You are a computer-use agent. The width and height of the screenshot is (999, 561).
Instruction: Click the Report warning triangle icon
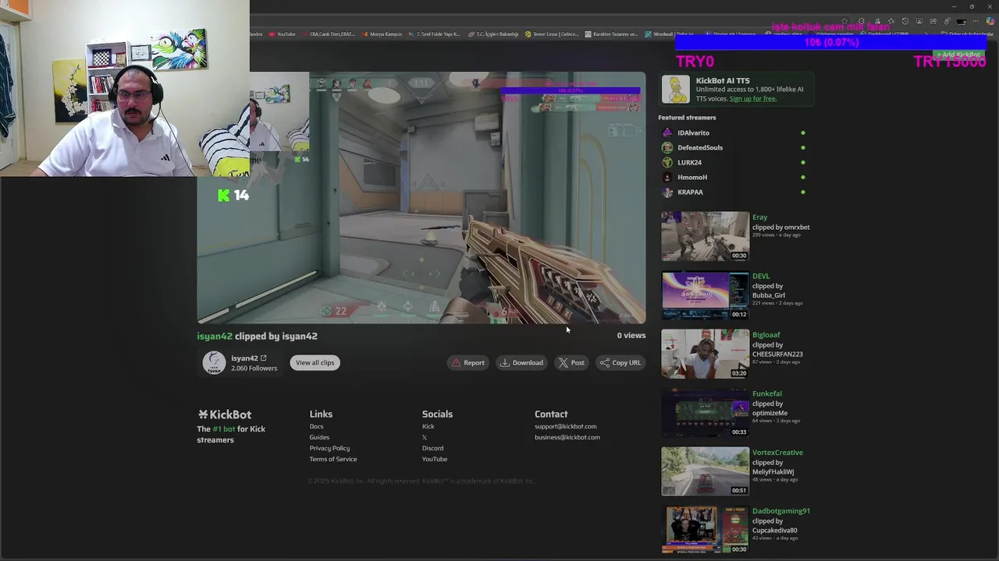[457, 362]
